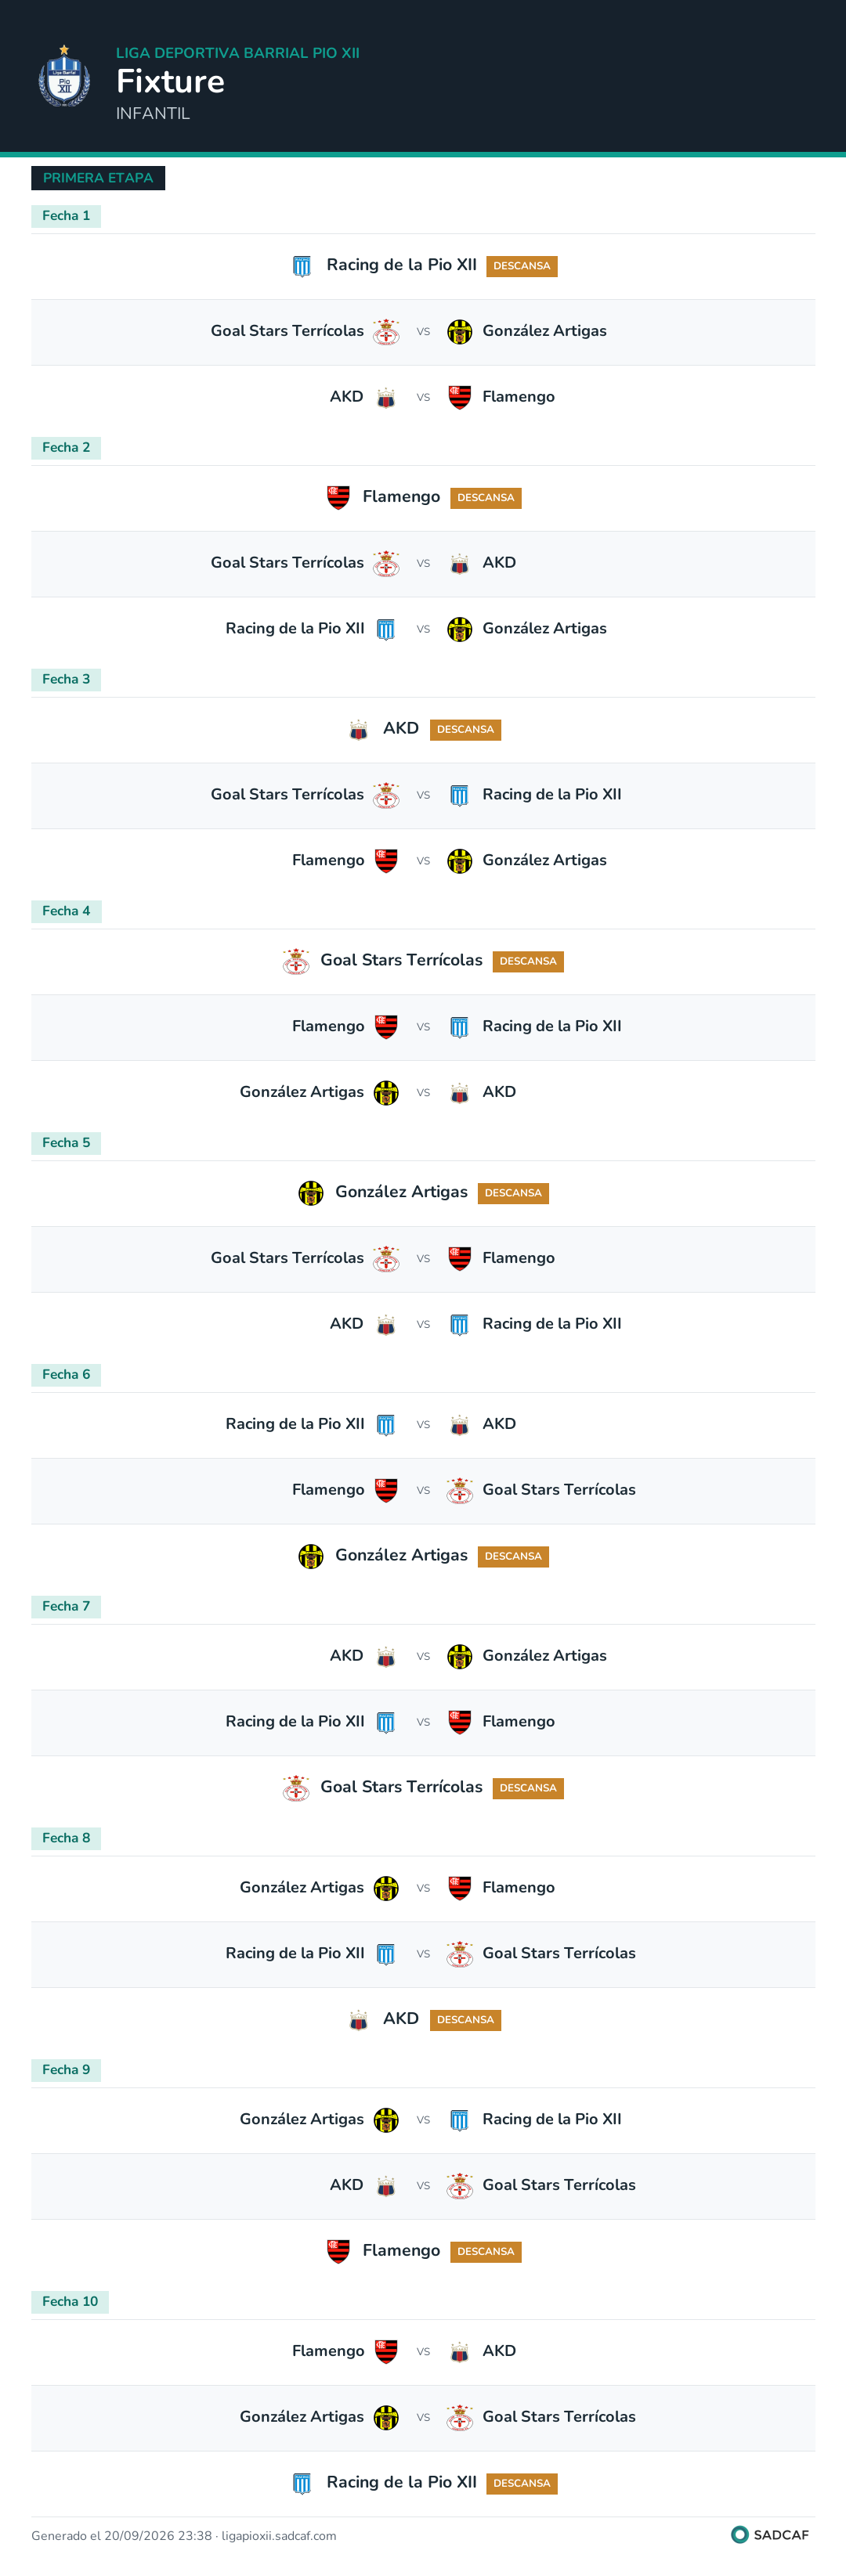Screen dimensions: 846x2576
Task: Click the SADCAF logo icon in footer
Action: [740, 2534]
